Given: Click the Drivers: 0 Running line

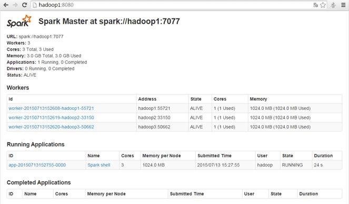Looking at the screenshot, I should [x=41, y=69].
